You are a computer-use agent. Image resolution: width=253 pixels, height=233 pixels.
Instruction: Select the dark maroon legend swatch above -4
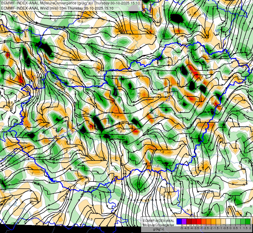tap(189, 222)
